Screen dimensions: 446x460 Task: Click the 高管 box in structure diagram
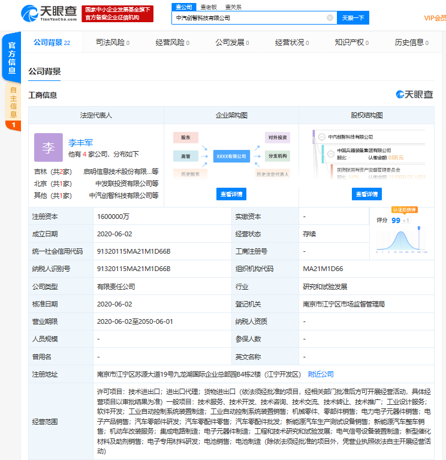point(186,157)
